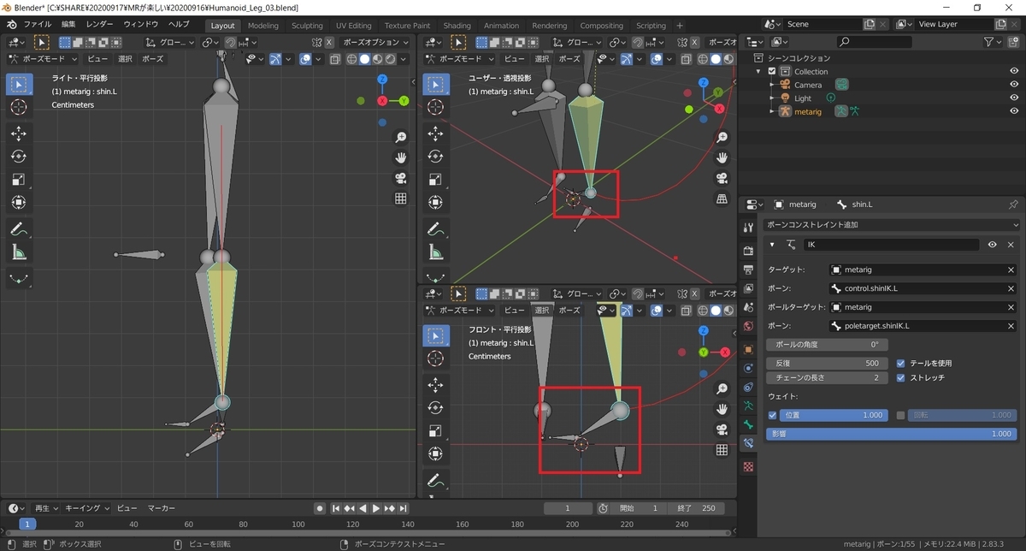Toggle the テールを使用 checkbox
The width and height of the screenshot is (1026, 551).
901,363
